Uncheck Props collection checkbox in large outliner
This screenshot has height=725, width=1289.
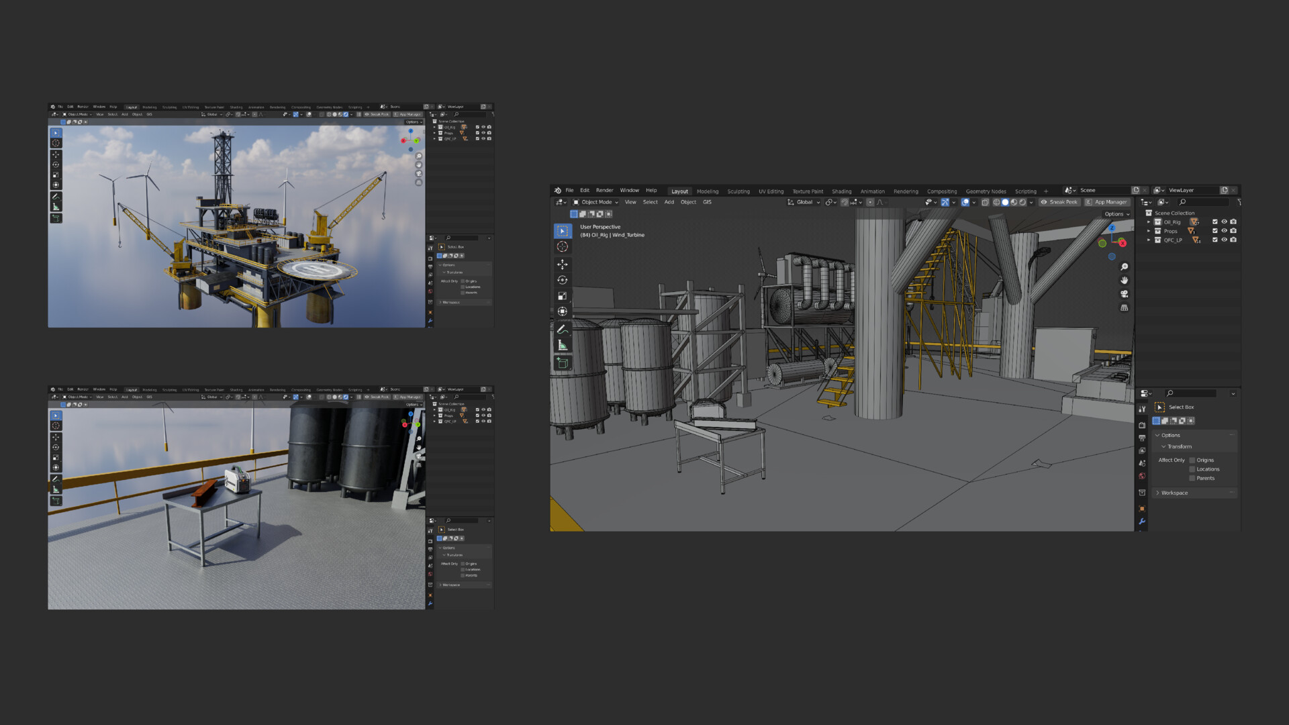coord(1214,231)
